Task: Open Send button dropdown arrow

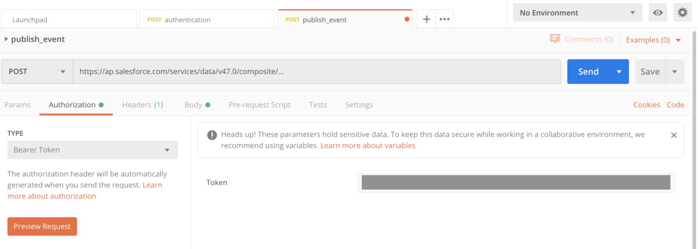Action: (619, 72)
